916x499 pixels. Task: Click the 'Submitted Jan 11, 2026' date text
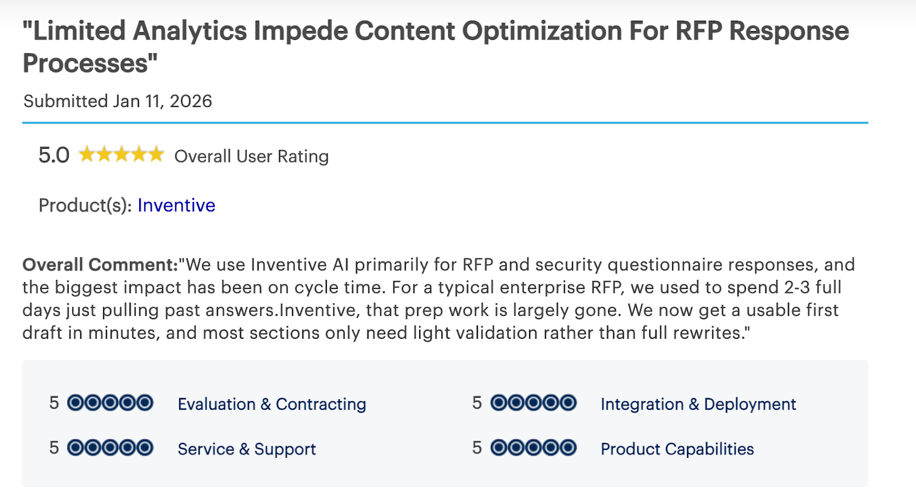pyautogui.click(x=118, y=101)
